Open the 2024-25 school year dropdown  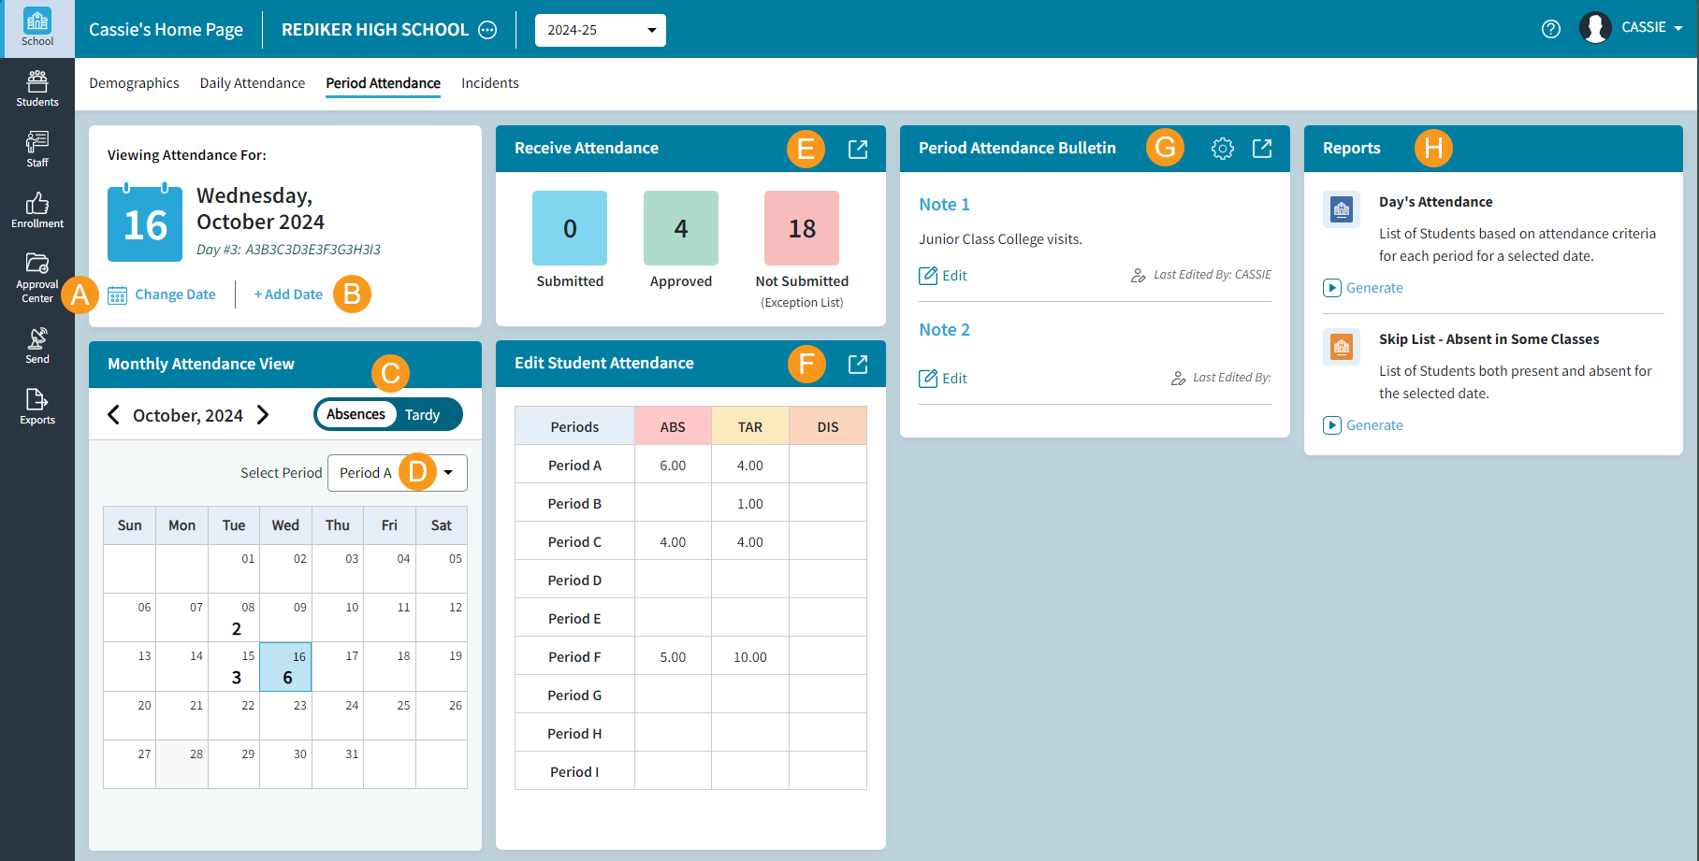tap(600, 30)
